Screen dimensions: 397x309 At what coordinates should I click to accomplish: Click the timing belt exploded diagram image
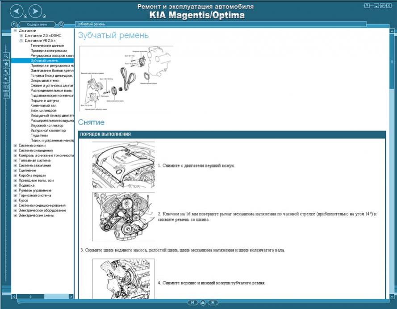coord(126,79)
